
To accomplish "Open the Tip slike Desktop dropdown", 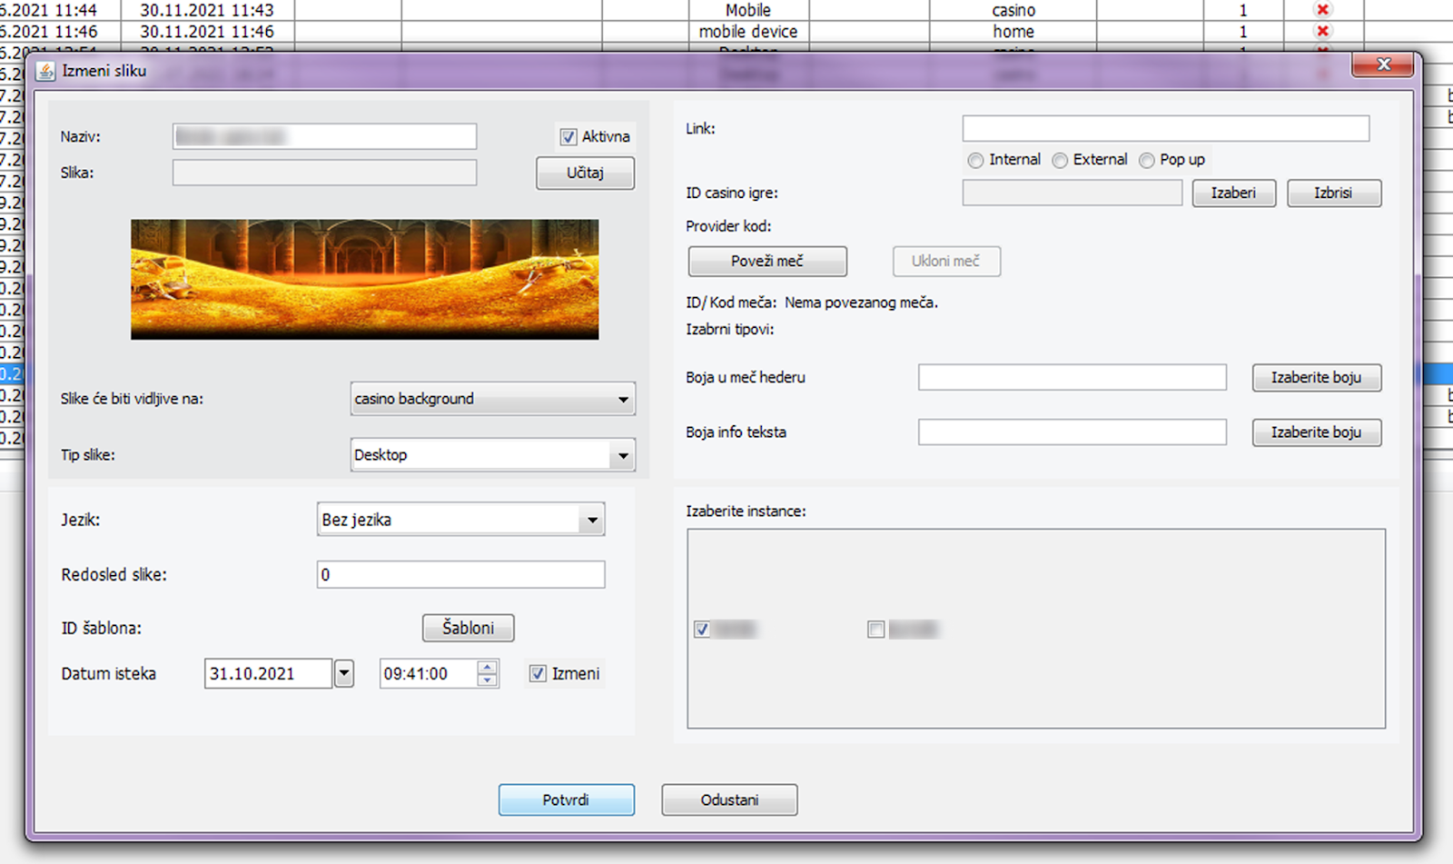I will pyautogui.click(x=493, y=455).
